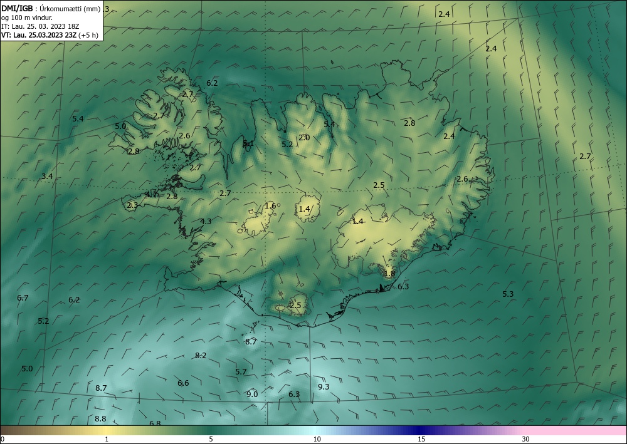Click the map value 9.0

click(252, 395)
